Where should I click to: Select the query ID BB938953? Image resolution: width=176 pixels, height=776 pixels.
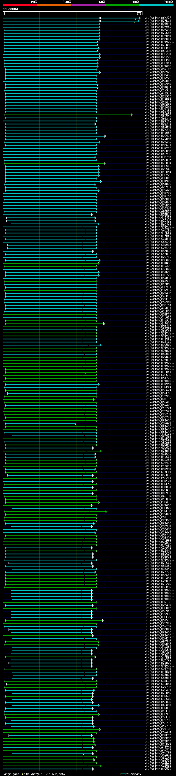10,9
